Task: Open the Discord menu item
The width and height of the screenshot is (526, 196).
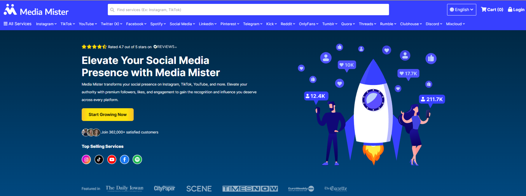Action: pyautogui.click(x=434, y=24)
